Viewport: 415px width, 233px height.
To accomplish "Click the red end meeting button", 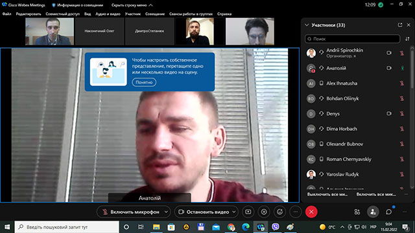I will coord(311,212).
